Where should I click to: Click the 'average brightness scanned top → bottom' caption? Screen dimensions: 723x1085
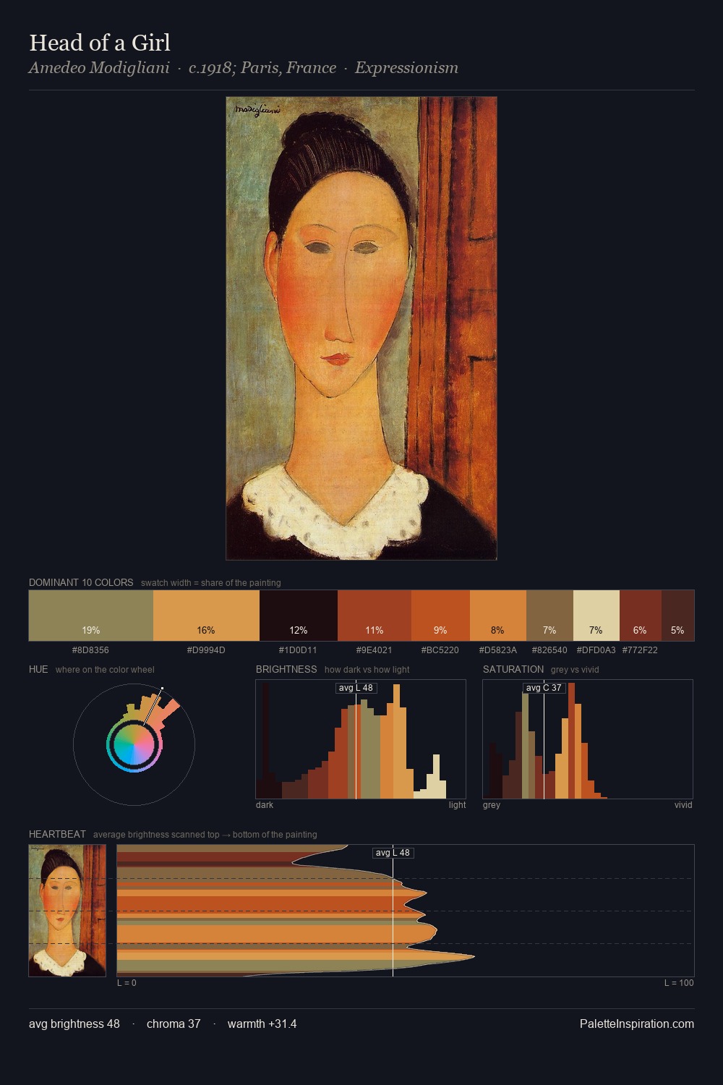click(x=205, y=835)
